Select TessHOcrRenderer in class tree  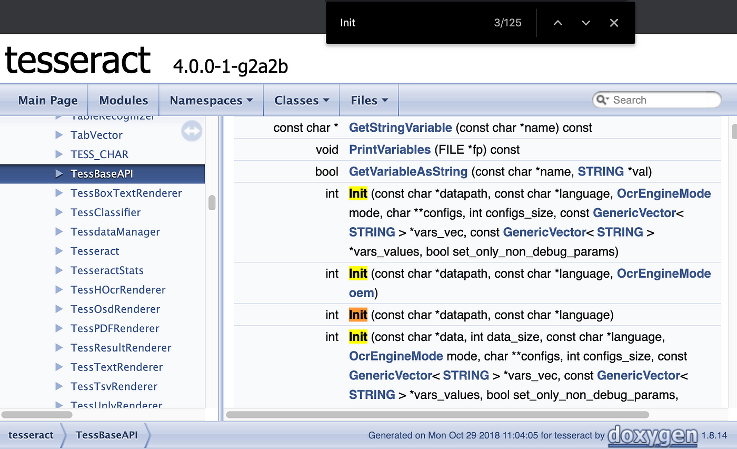[x=118, y=289]
